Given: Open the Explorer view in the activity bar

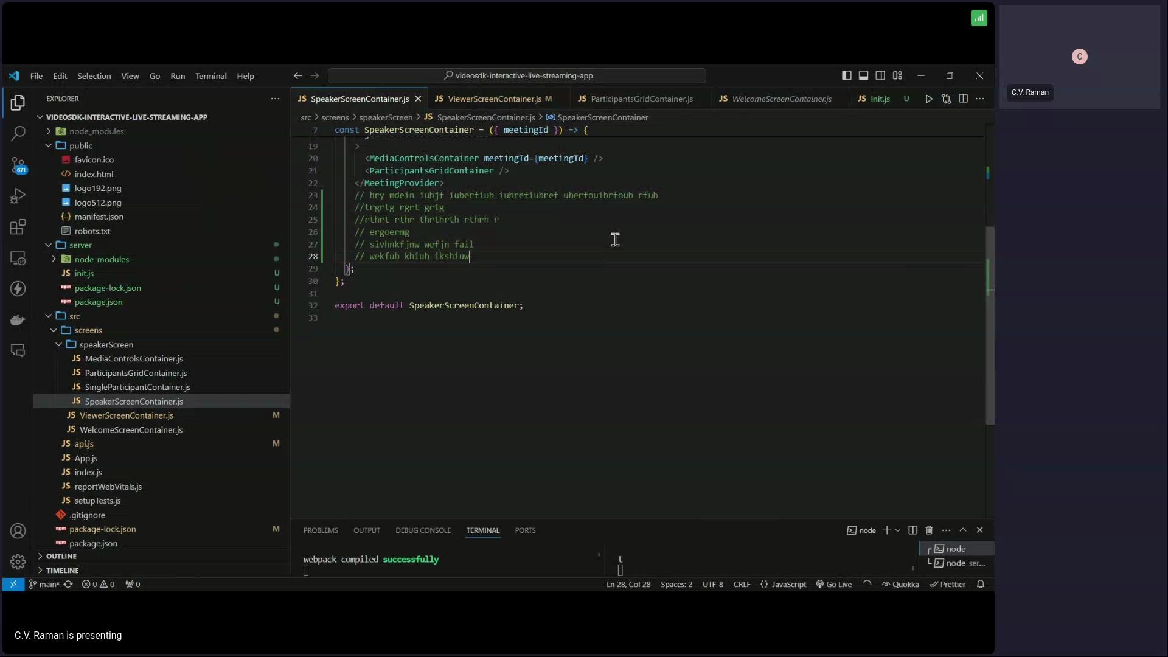Looking at the screenshot, I should tap(18, 103).
